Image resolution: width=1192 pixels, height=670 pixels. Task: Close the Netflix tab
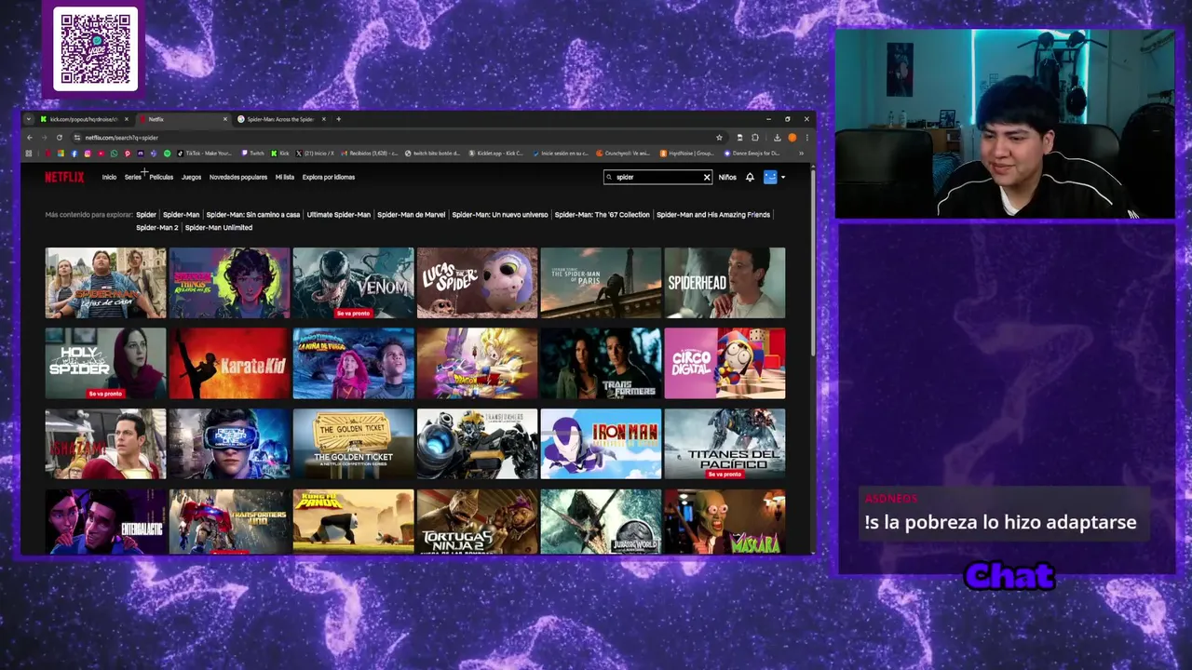click(x=225, y=119)
